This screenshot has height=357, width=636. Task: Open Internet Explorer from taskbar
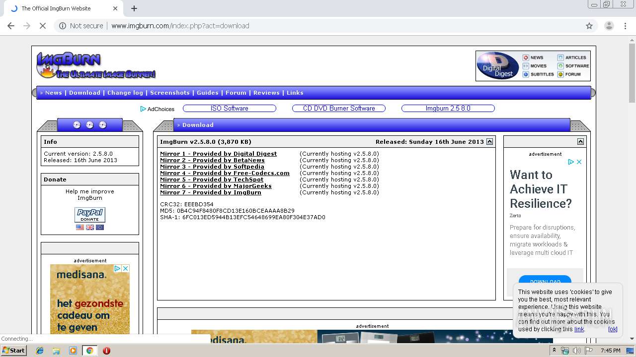[x=40, y=351]
